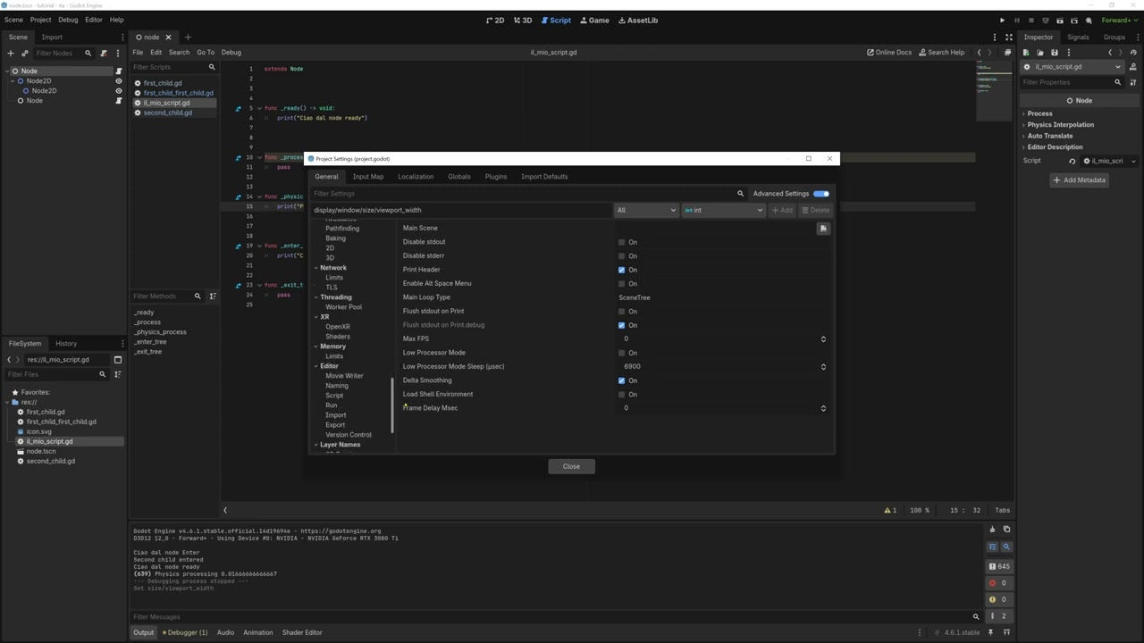Switch to the Input Map tab
1144x643 pixels.
click(368, 177)
